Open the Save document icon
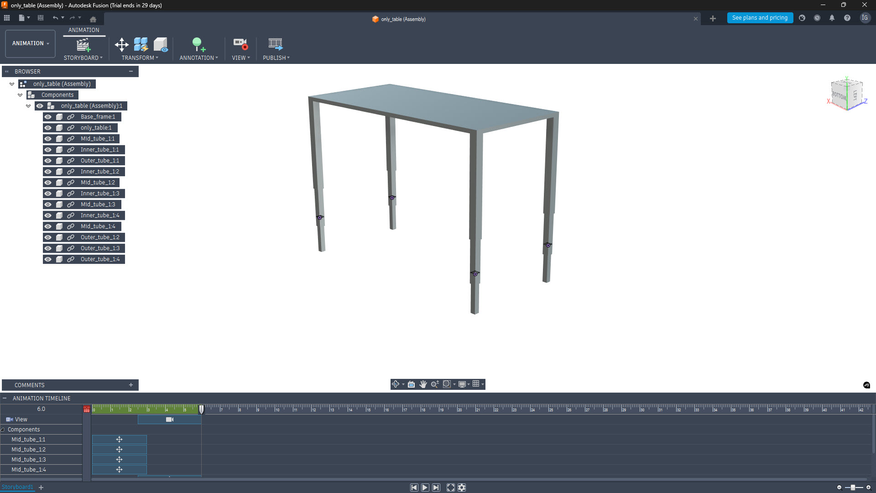This screenshot has height=493, width=876. pyautogui.click(x=41, y=17)
